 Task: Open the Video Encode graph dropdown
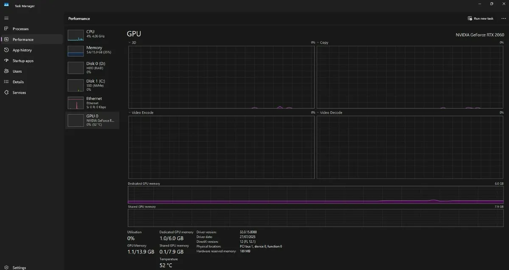point(130,113)
